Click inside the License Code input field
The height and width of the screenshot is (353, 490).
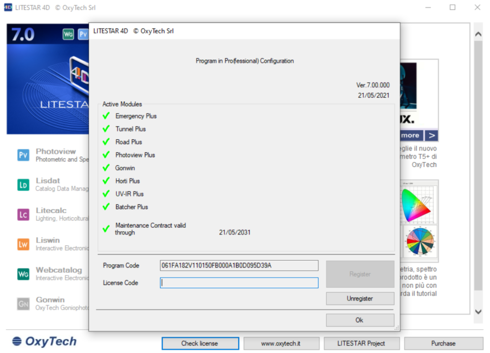click(238, 283)
